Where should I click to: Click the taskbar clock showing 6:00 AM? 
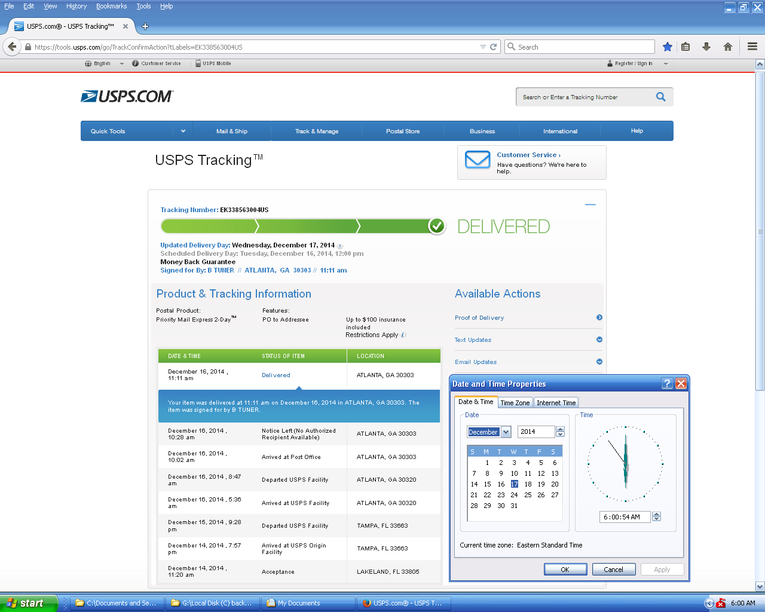pos(743,603)
